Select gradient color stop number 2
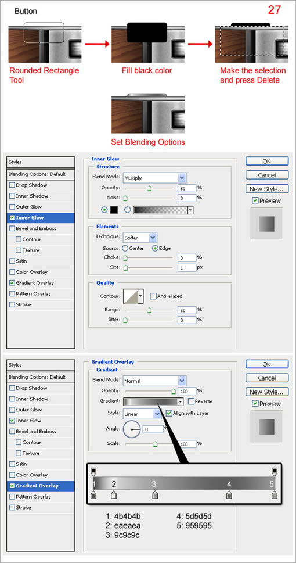Image resolution: width=296 pixels, height=563 pixels. [x=114, y=496]
